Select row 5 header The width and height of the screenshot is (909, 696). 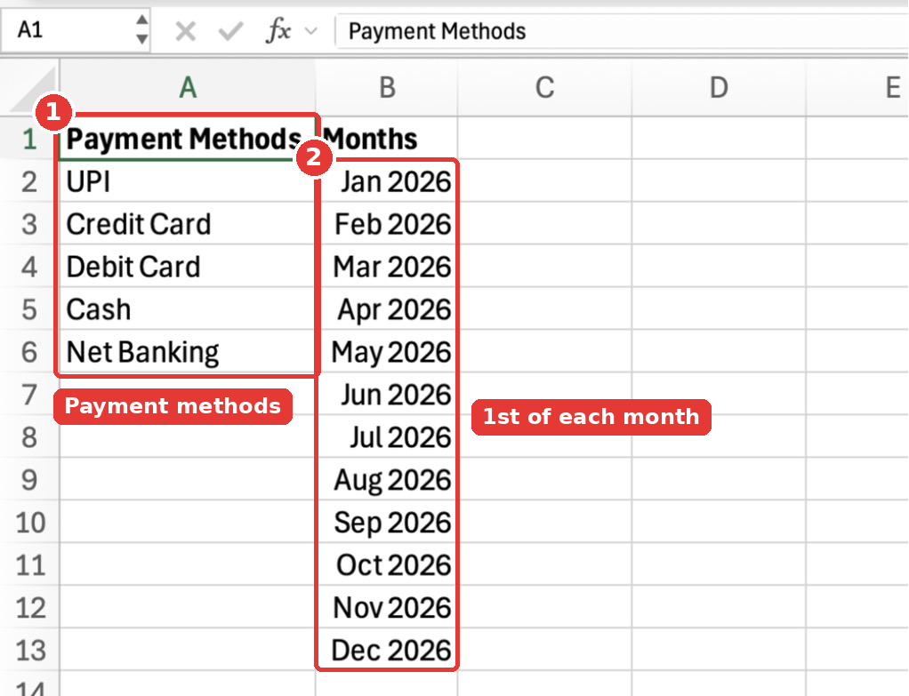pyautogui.click(x=29, y=308)
